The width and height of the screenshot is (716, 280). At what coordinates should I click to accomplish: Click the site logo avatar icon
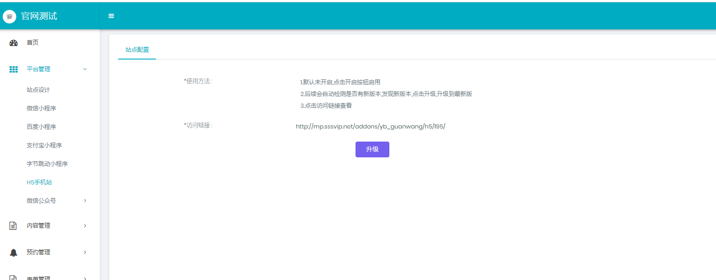9,16
